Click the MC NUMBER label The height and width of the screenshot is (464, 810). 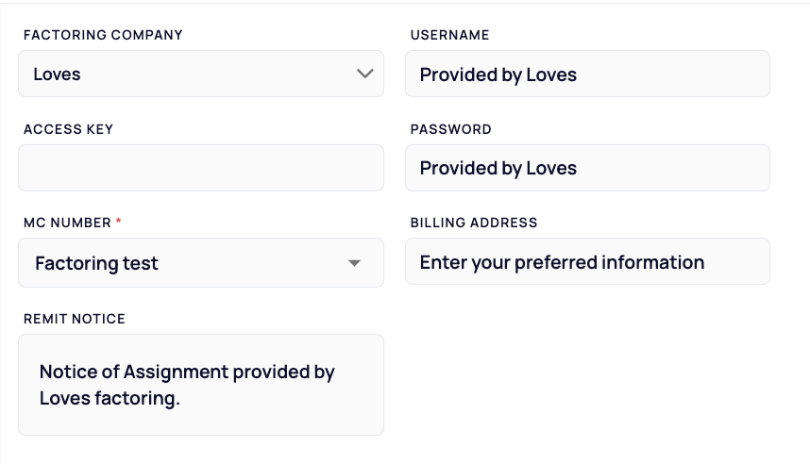click(x=67, y=223)
